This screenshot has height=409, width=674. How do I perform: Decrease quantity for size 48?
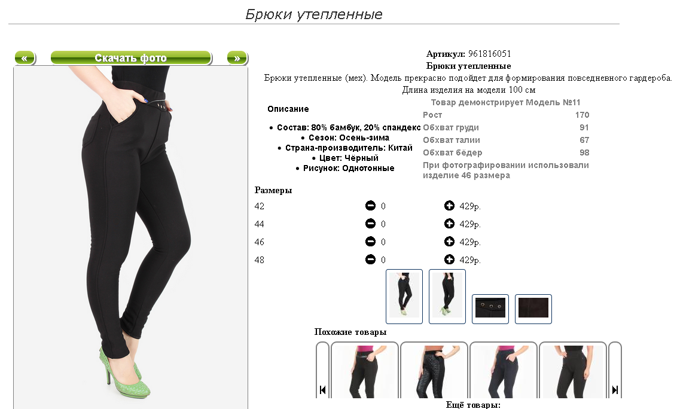(371, 260)
